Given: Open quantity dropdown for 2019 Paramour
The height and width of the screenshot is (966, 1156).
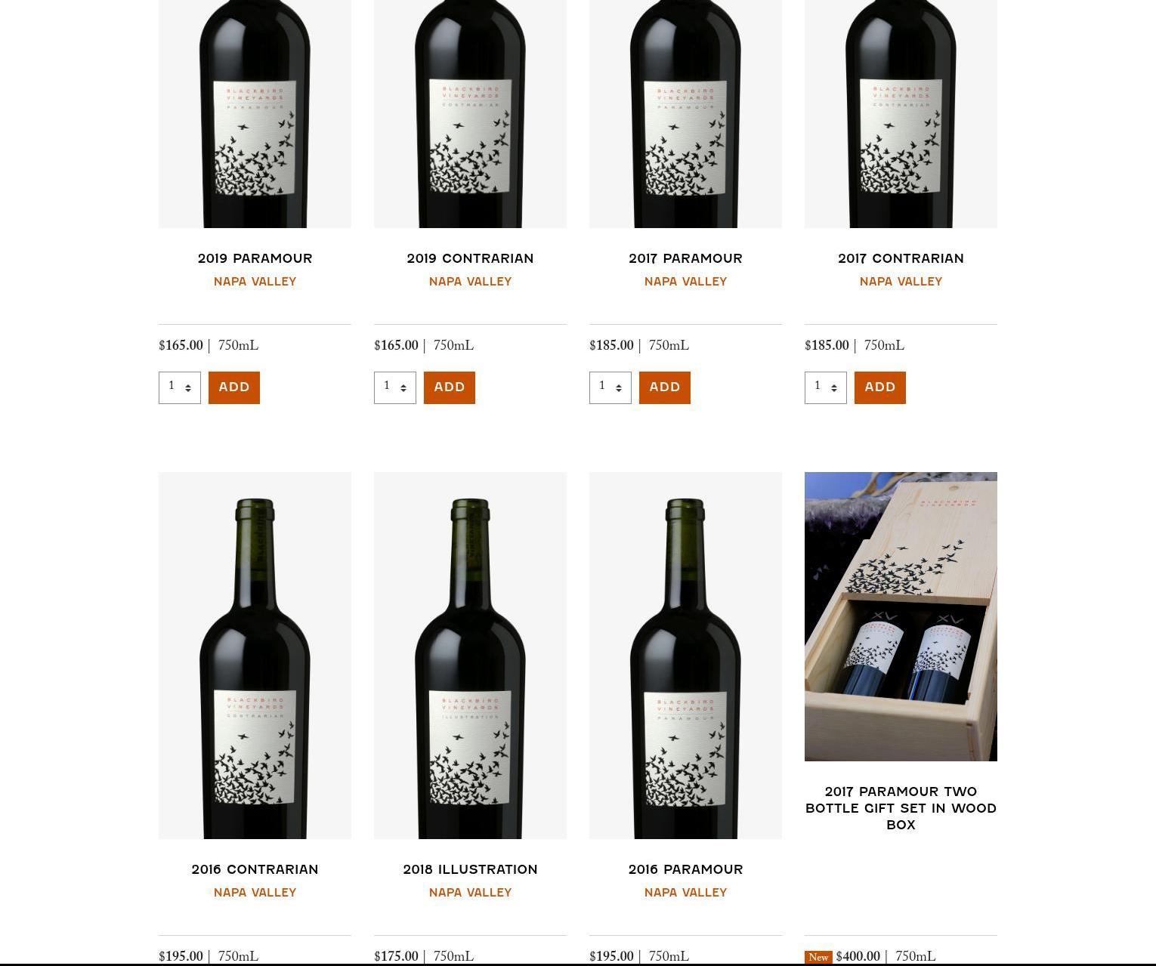Looking at the screenshot, I should point(180,387).
